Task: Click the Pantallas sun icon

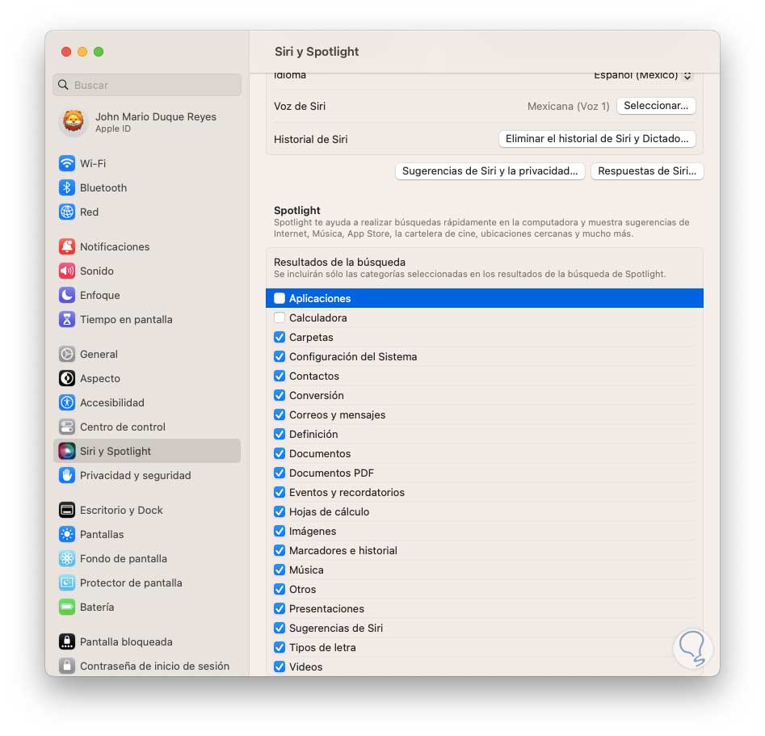Action: point(67,534)
